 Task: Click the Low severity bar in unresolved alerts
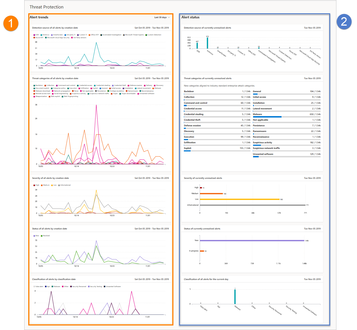point(240,199)
